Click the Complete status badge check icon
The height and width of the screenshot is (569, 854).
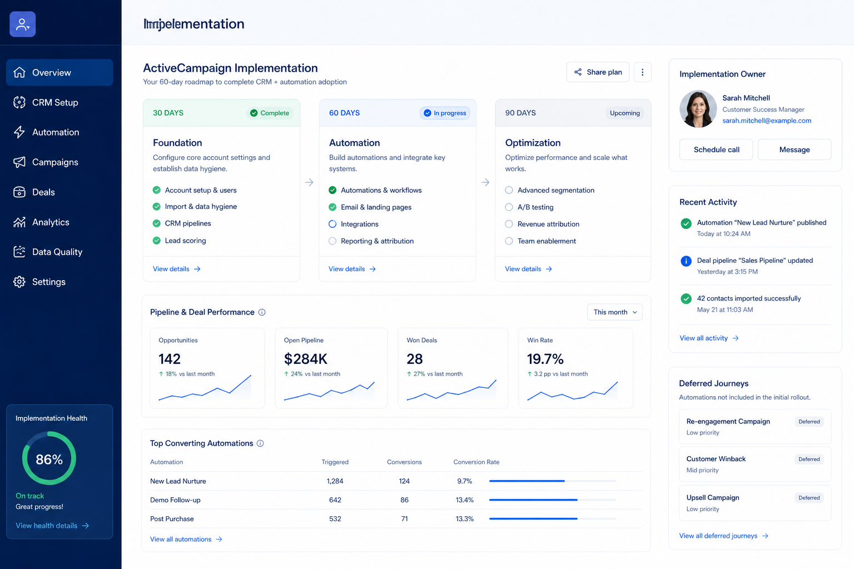click(x=254, y=113)
